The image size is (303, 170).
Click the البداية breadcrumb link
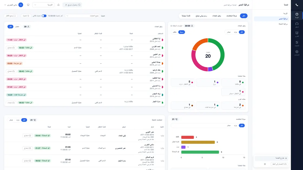(x=234, y=5)
